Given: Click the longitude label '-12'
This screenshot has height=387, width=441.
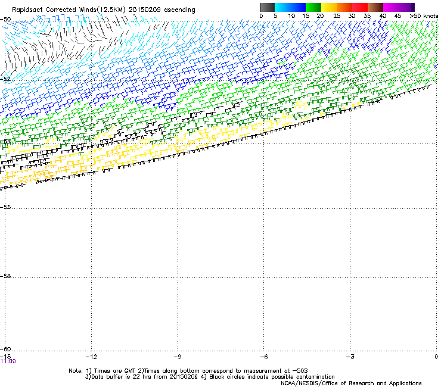Looking at the screenshot, I should click(x=91, y=357).
